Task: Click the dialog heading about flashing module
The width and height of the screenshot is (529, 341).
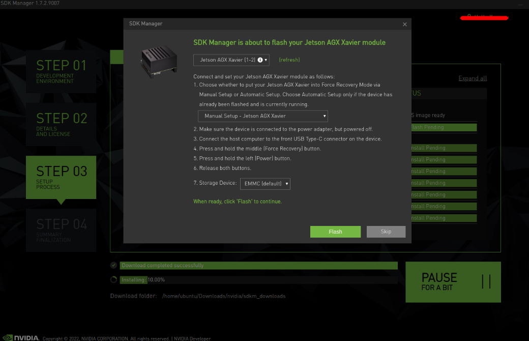Action: click(x=289, y=43)
